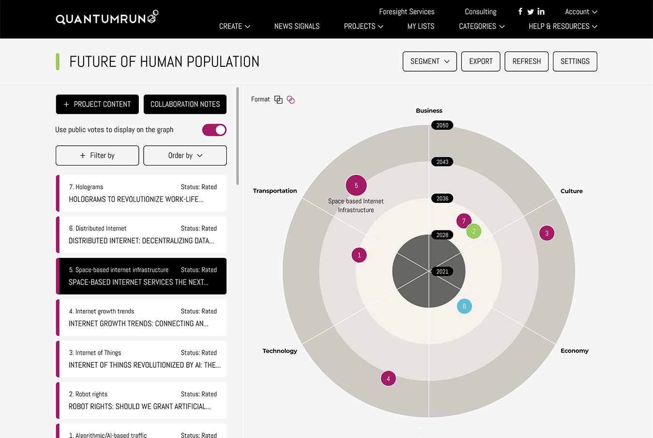Viewport: 653px width, 438px height.
Task: Select graph bubble number 3
Action: (547, 233)
